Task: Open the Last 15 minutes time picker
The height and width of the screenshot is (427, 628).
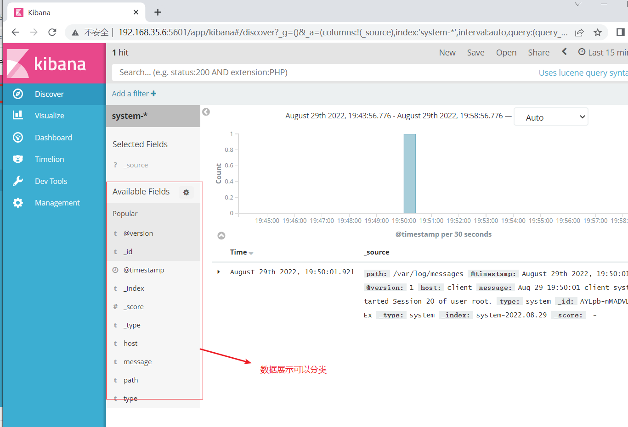Action: pyautogui.click(x=603, y=52)
